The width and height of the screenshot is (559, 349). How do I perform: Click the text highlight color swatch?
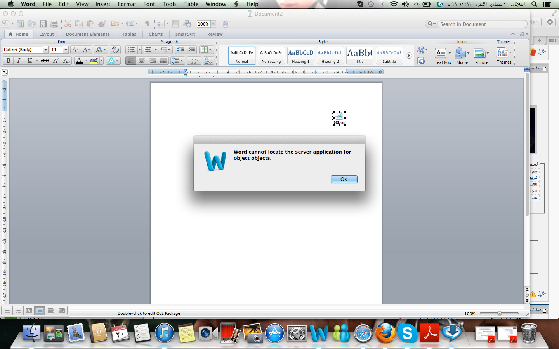94,60
